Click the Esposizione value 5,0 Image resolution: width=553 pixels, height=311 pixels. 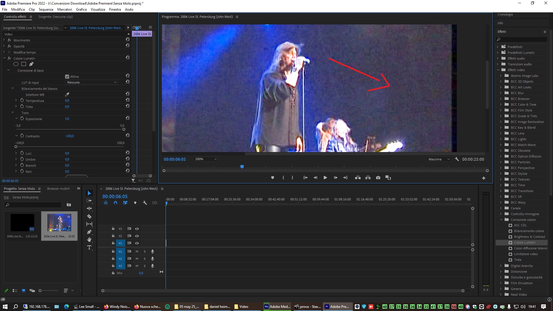point(67,119)
